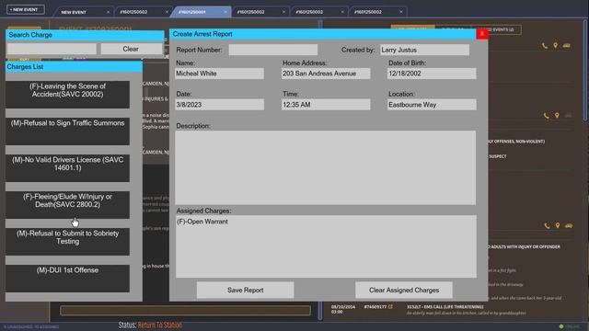The height and width of the screenshot is (331, 589).
Task: Select the (F)-Open Warrant assigned charge
Action: coord(202,222)
